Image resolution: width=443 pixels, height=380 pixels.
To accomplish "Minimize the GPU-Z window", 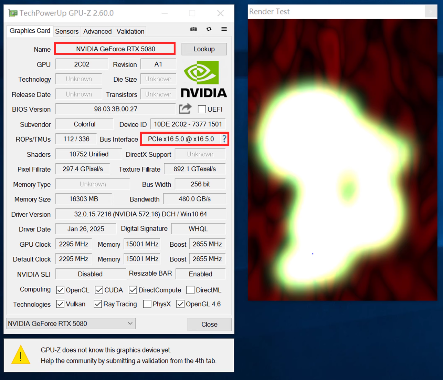I will [165, 13].
